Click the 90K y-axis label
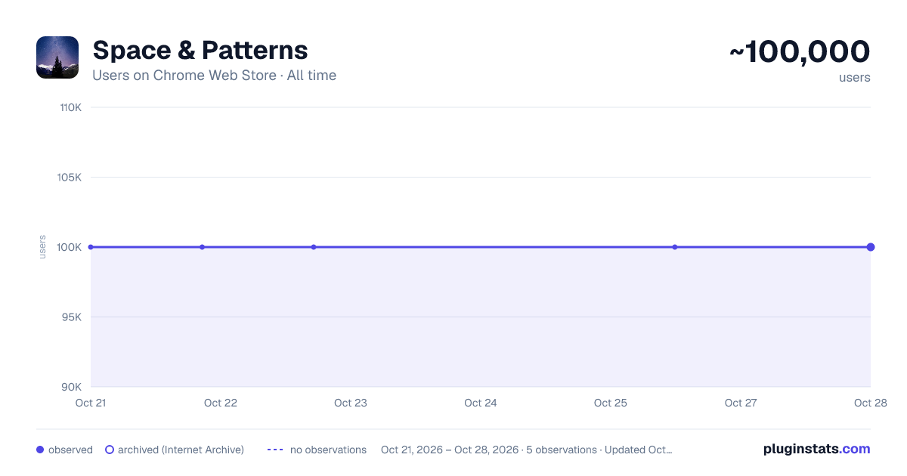Screen dimensions: 907x476 (72, 387)
